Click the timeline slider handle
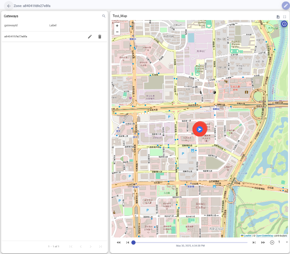 tap(133, 242)
